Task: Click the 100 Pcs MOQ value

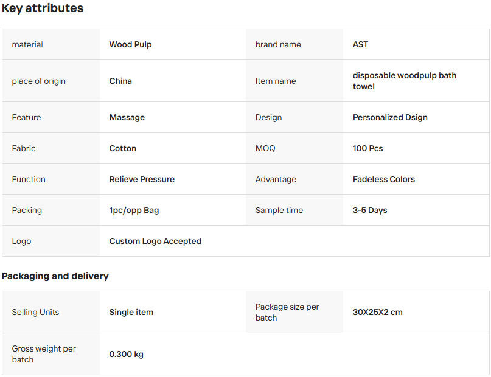Action: pos(367,148)
